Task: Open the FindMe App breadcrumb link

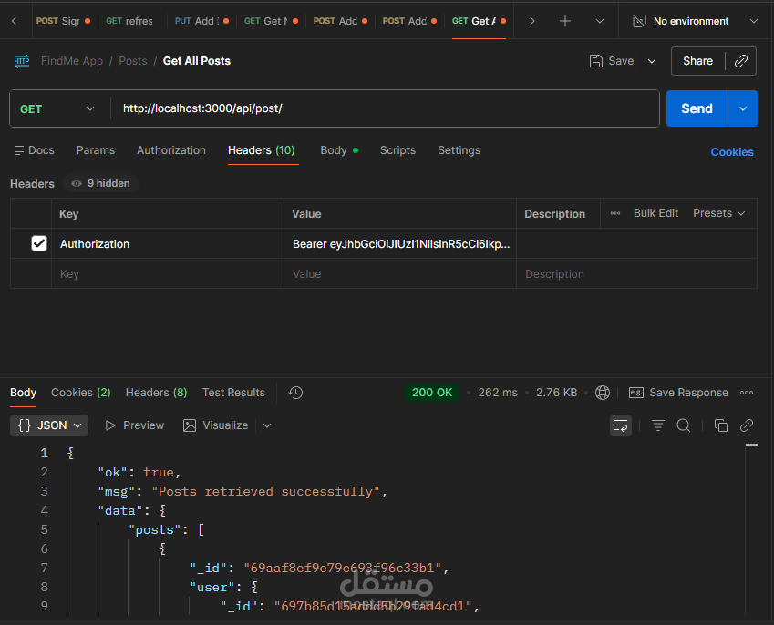Action: click(x=72, y=61)
